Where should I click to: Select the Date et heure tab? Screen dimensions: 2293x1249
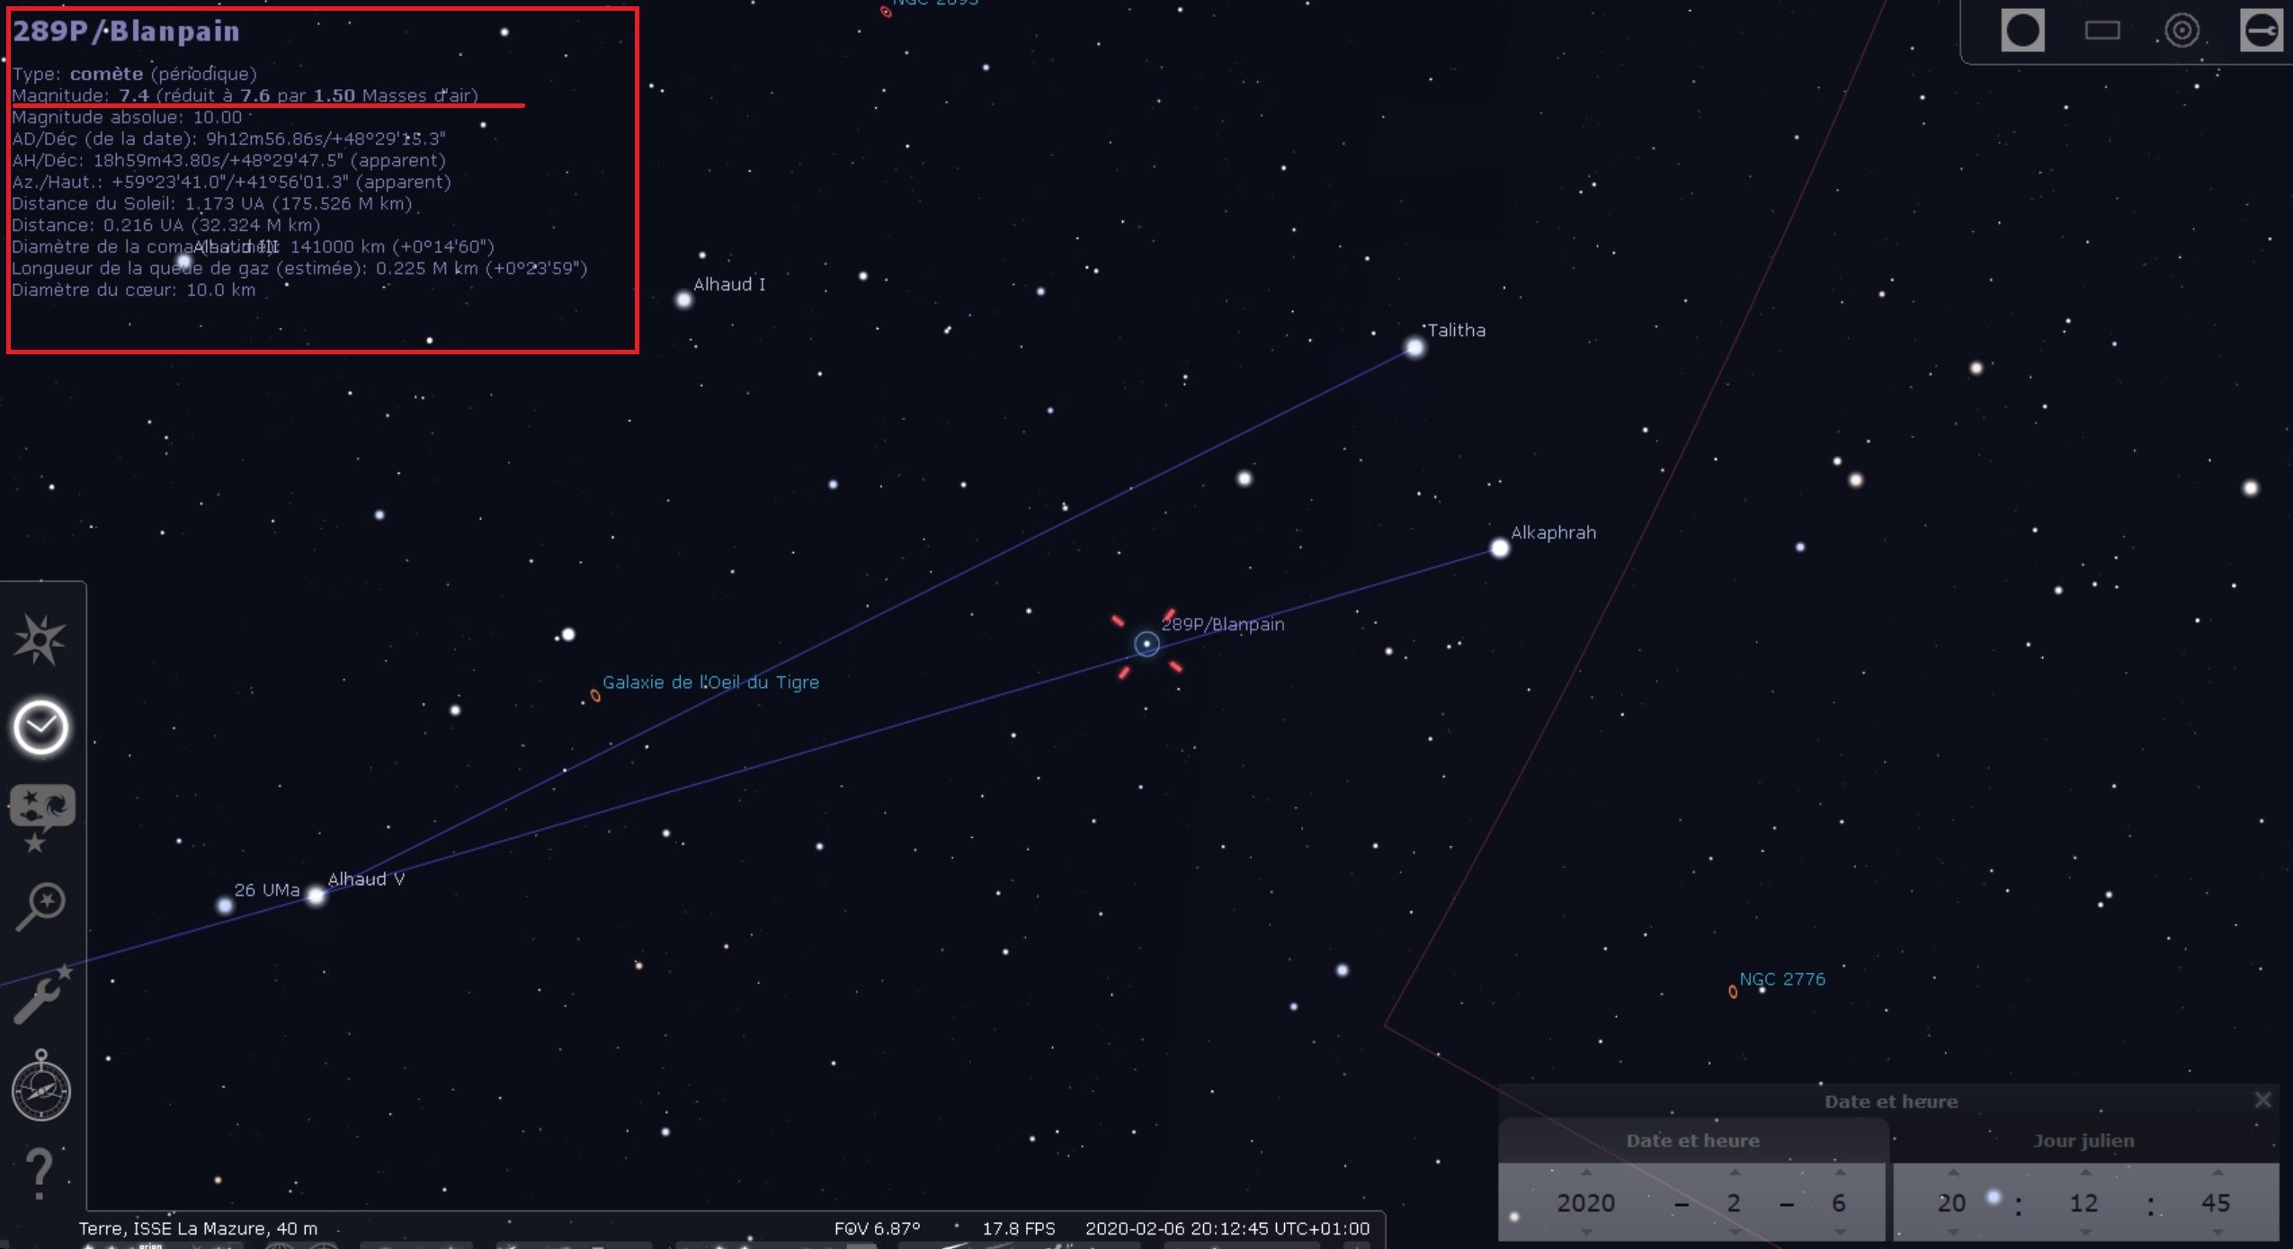click(1692, 1140)
